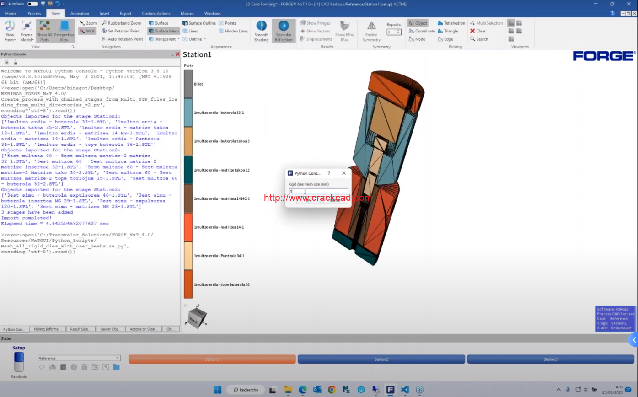The image size is (638, 397).
Task: Select Points display mode
Action: [x=227, y=23]
